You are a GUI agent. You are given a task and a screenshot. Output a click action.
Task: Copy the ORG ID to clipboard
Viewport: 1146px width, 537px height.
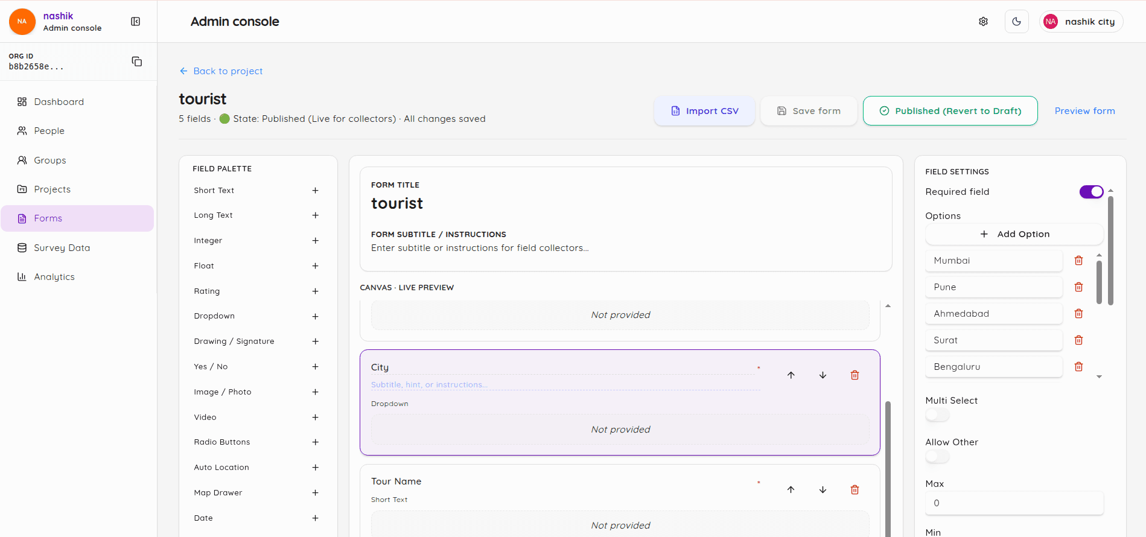(137, 62)
